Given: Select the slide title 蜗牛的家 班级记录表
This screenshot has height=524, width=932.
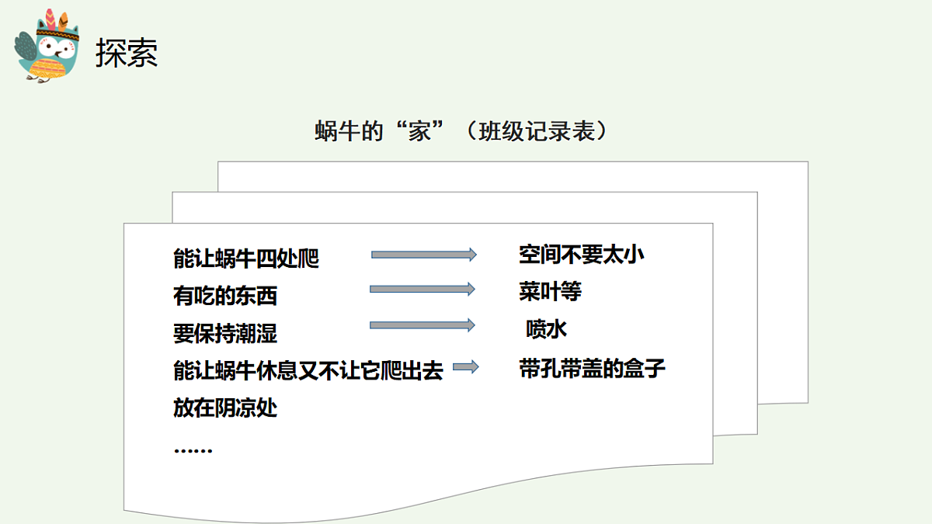Looking at the screenshot, I should coord(462,130).
